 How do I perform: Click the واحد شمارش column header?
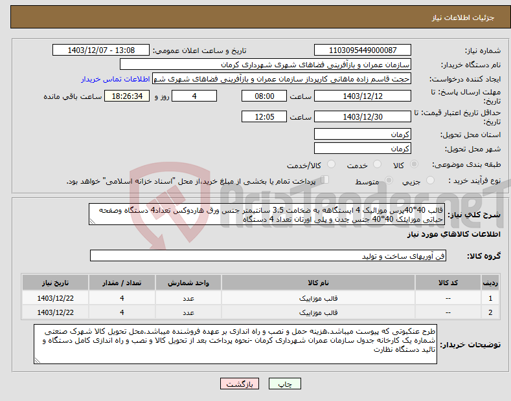(188, 283)
